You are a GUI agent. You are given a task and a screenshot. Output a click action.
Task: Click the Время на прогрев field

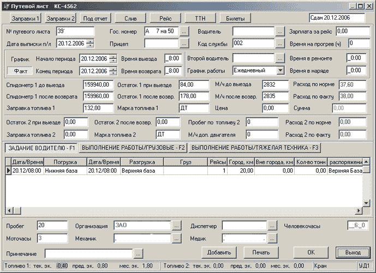(359, 44)
